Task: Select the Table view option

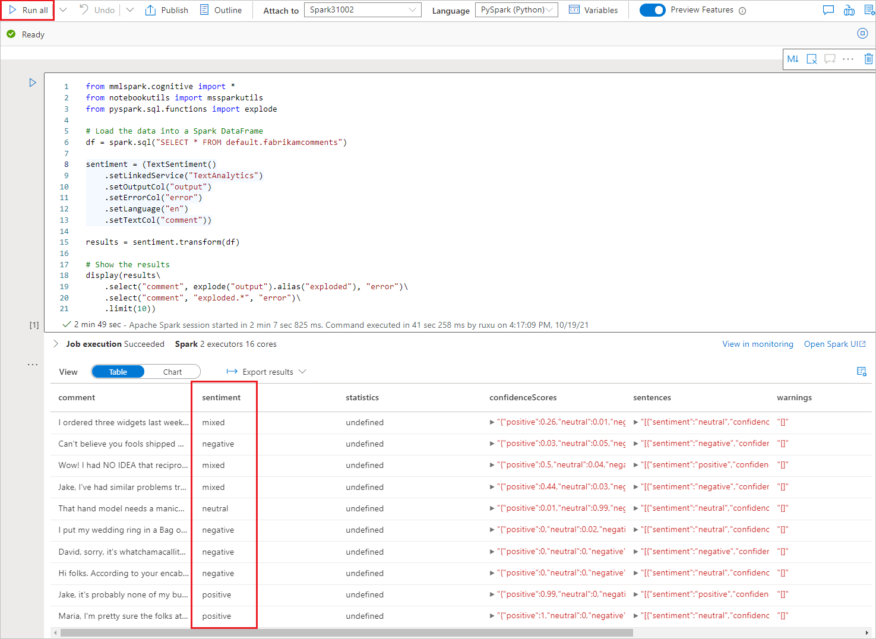Action: point(118,371)
